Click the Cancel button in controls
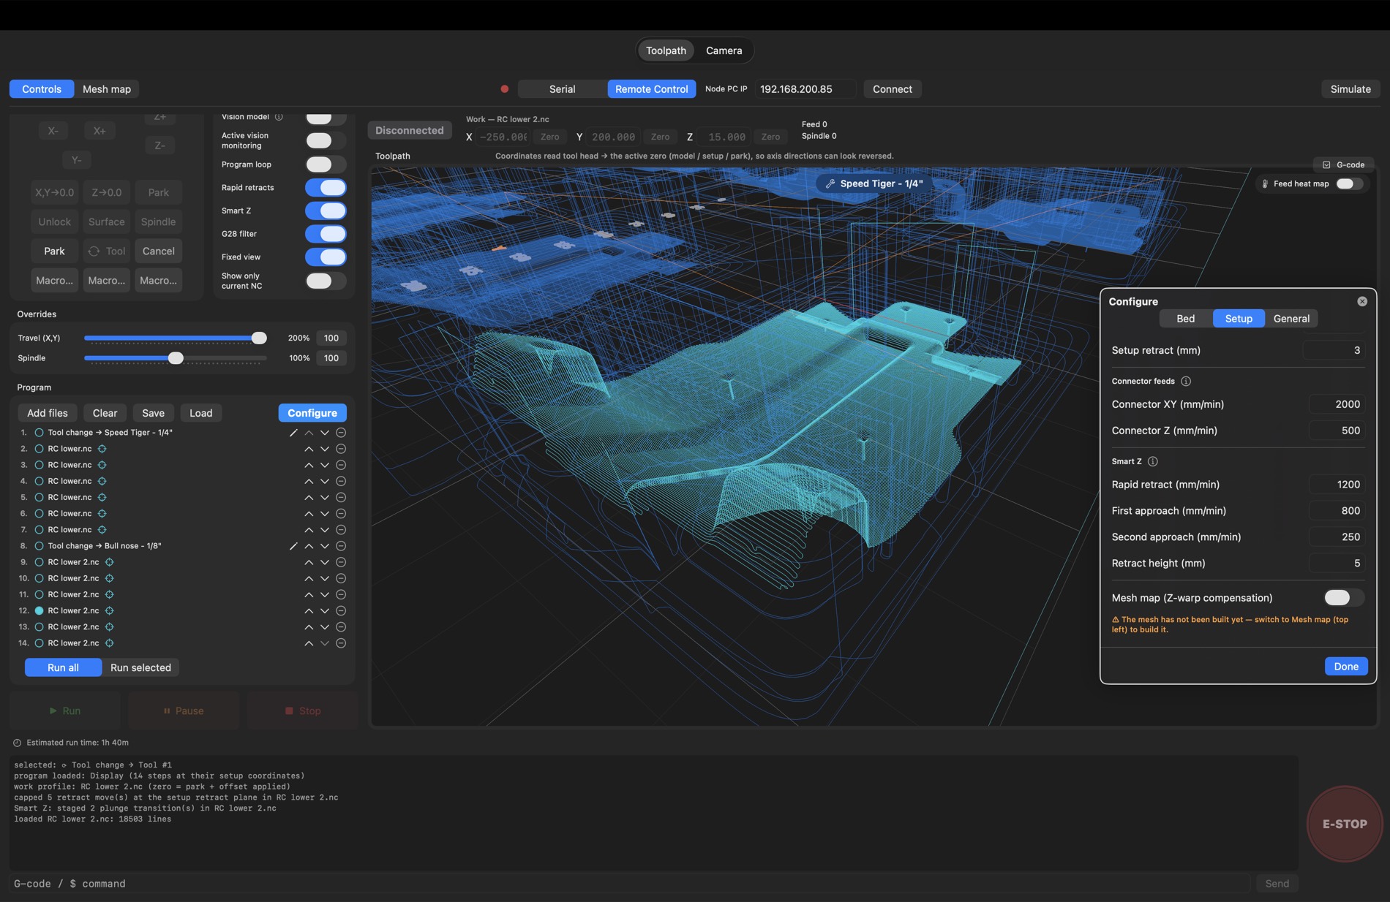Image resolution: width=1390 pixels, height=902 pixels. 158,251
